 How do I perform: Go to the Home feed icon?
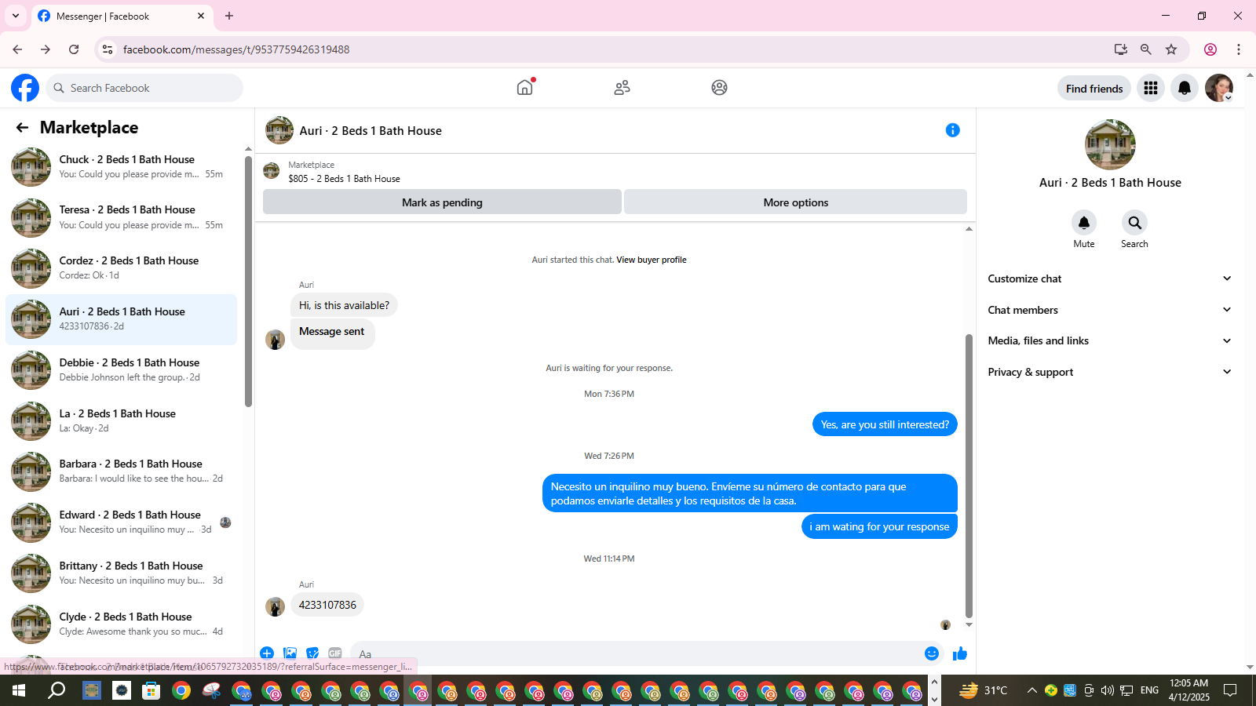tap(525, 88)
